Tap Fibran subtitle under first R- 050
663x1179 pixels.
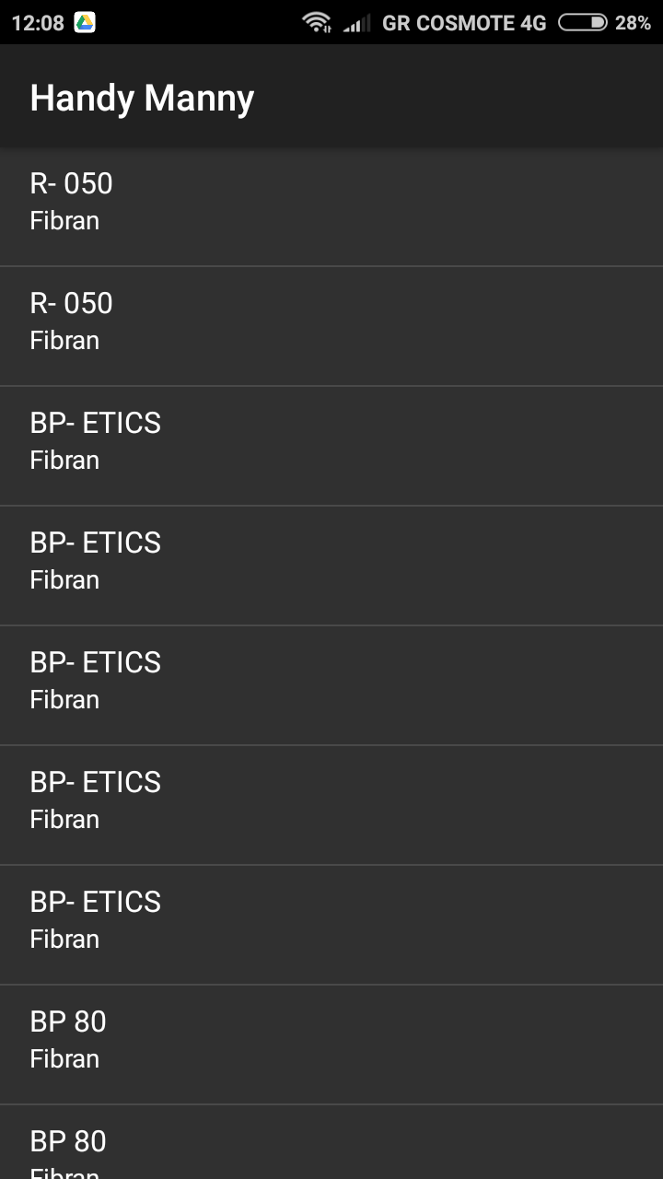click(64, 221)
